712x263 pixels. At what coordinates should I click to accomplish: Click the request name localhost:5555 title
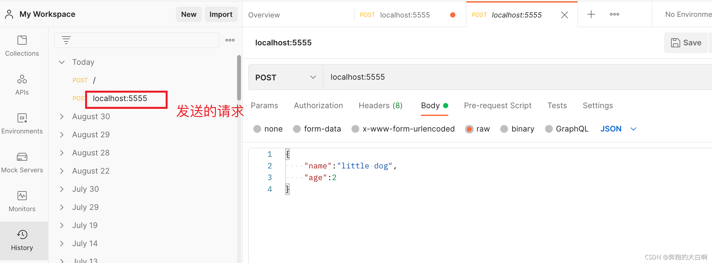(x=283, y=43)
